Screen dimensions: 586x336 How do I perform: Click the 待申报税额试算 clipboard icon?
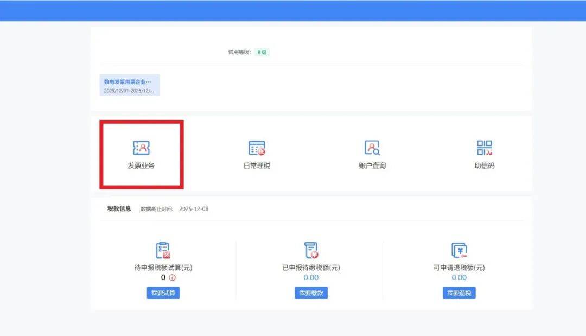coord(163,250)
